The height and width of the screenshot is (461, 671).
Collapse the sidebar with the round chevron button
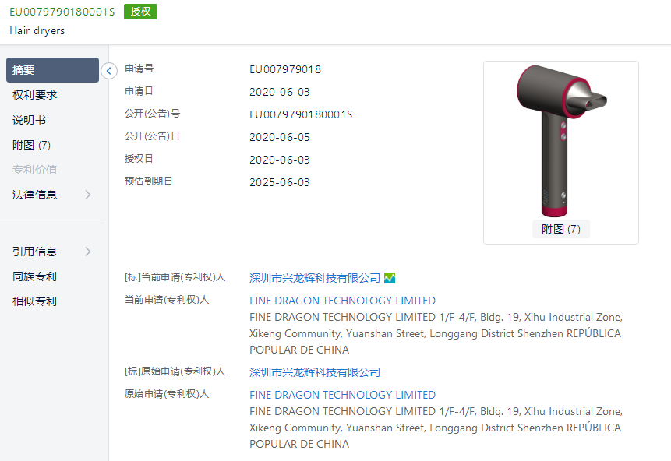pos(109,71)
